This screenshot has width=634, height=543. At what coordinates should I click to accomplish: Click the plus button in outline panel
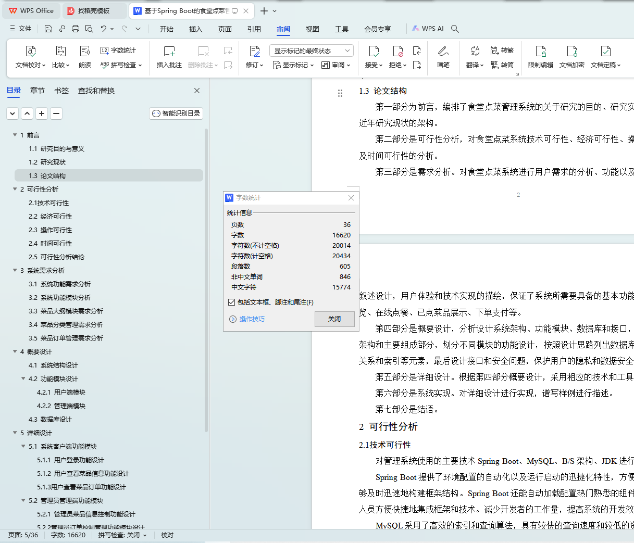(x=42, y=113)
